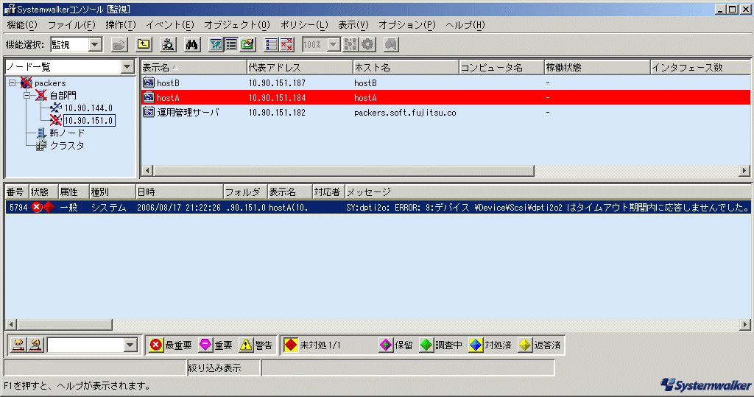Switch to the map view icon
Viewport: 754px width, 397px height.
tap(216, 45)
